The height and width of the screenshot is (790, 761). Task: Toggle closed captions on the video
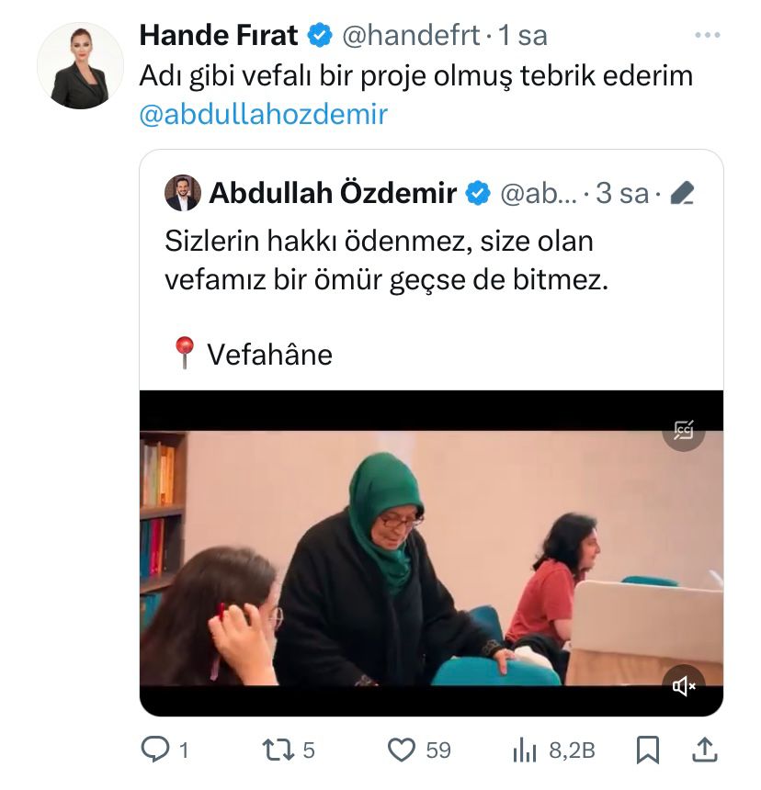pyautogui.click(x=684, y=430)
